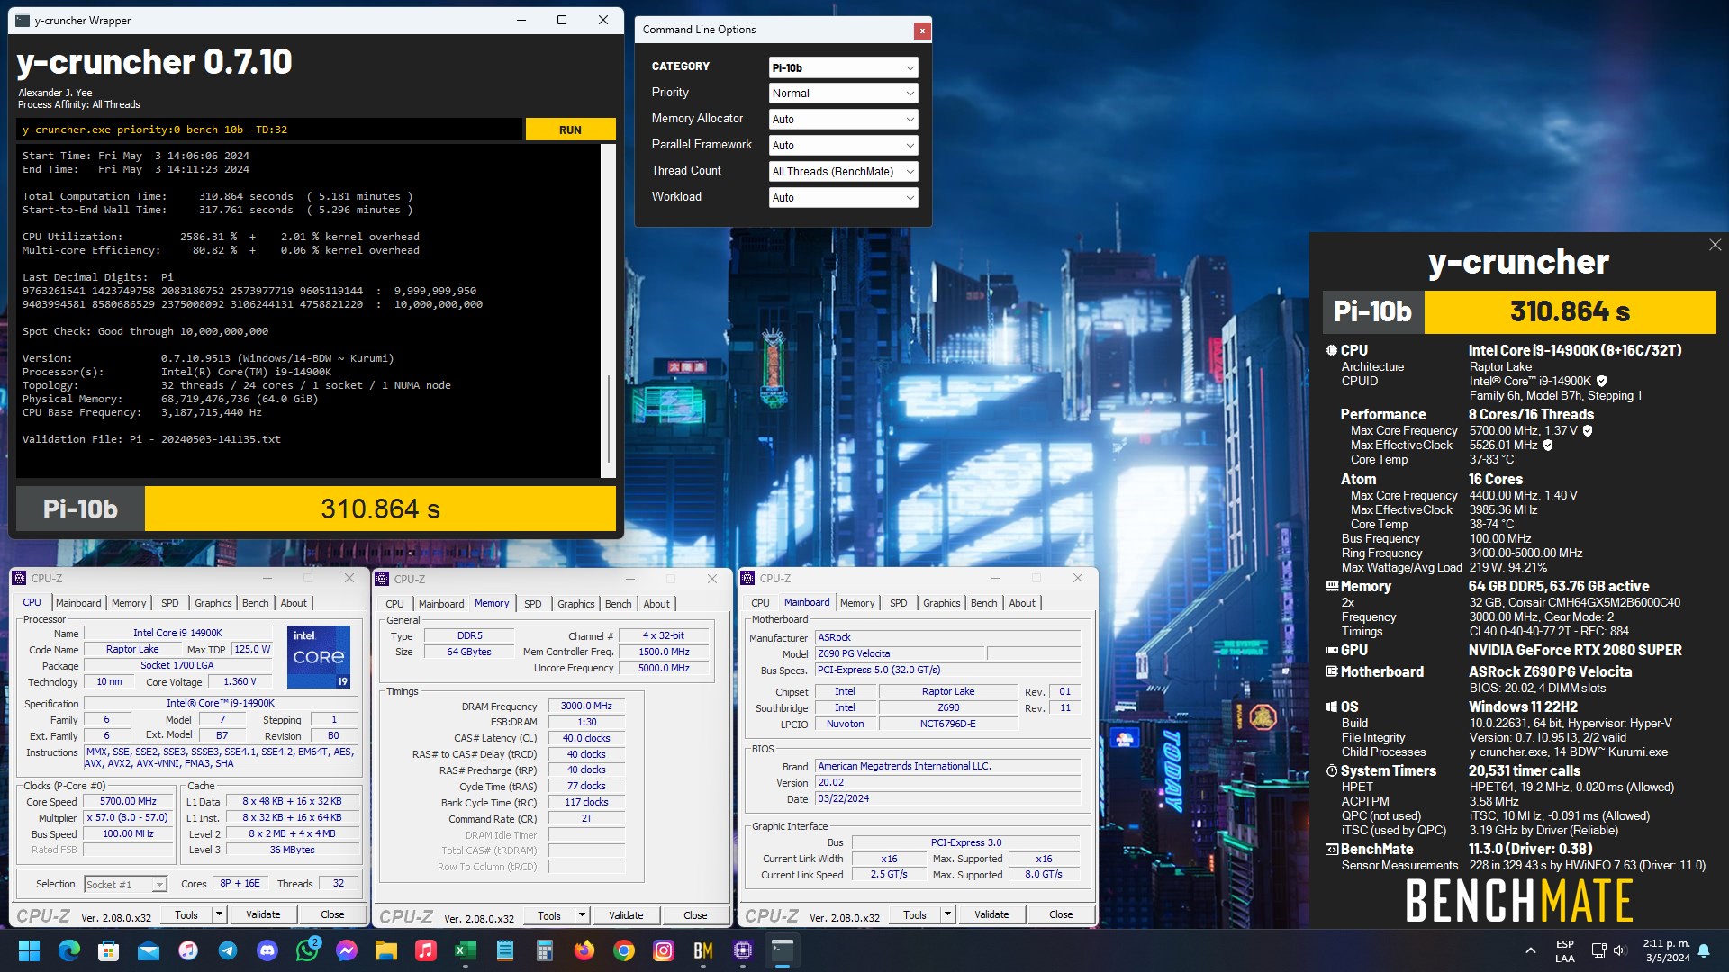Open Excel from the taskbar
Image resolution: width=1729 pixels, height=972 pixels.
coord(466,950)
